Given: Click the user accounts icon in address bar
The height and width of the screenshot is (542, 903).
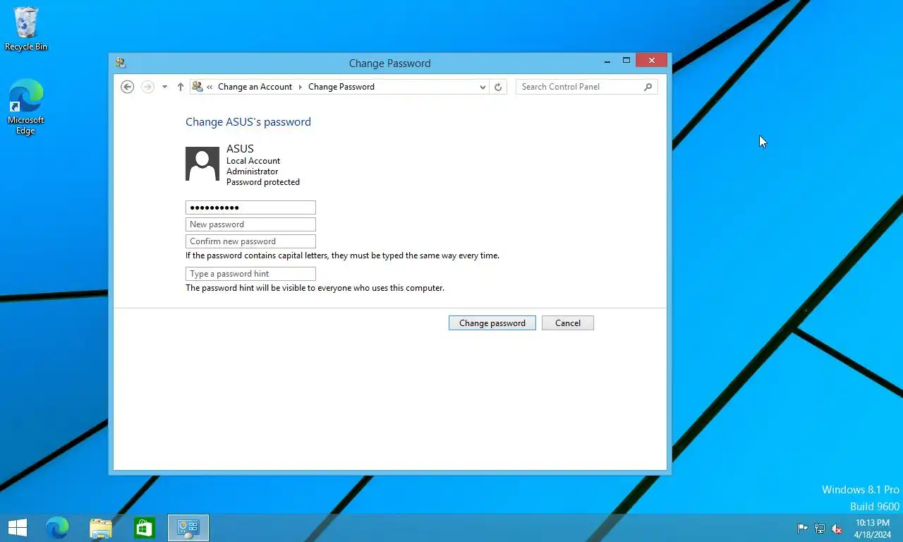Looking at the screenshot, I should (198, 87).
